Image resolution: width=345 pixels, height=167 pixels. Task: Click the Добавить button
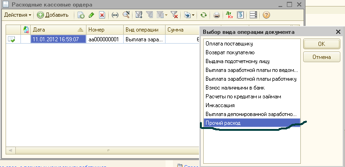(53, 15)
